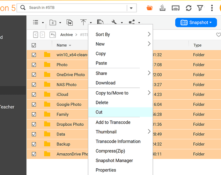Uncheck the Photo folder checkbox
The width and height of the screenshot is (221, 175).
point(34,65)
